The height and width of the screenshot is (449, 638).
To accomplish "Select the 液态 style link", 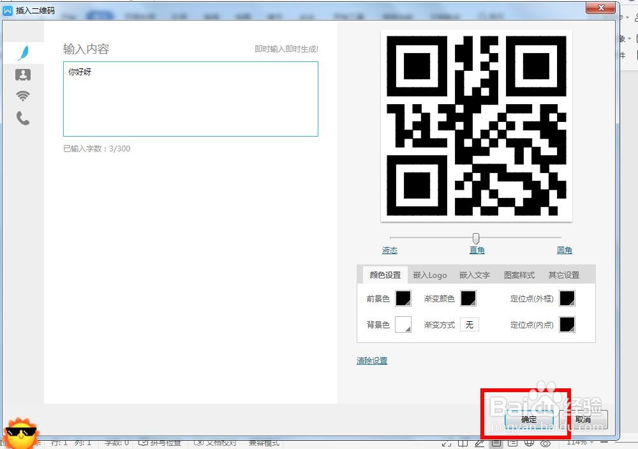I will 389,250.
